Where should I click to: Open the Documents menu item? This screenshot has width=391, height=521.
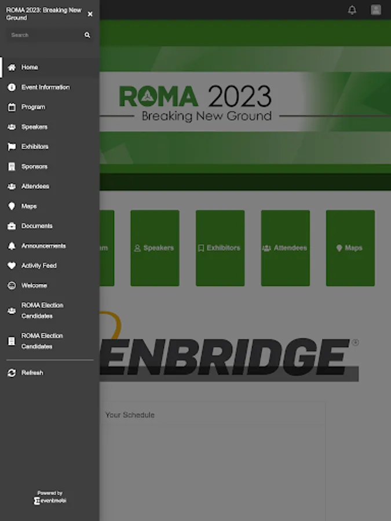pos(50,226)
